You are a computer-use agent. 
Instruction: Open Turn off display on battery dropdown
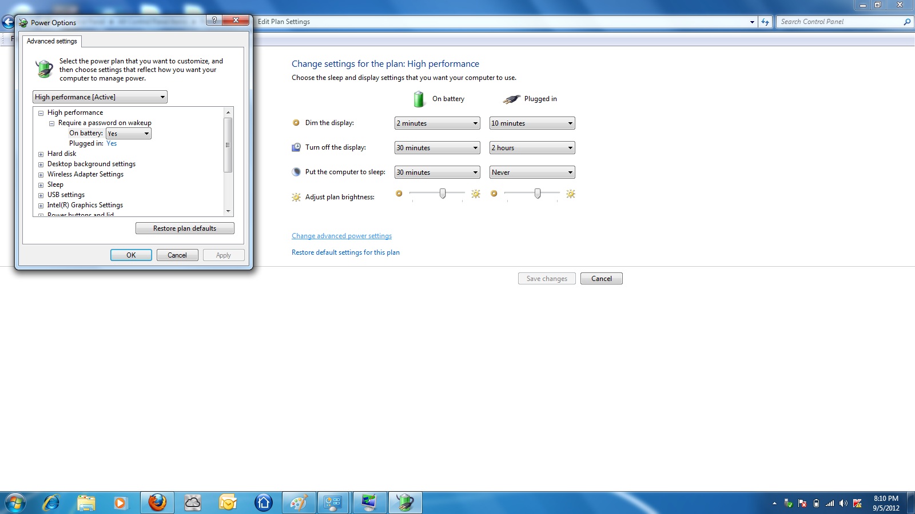[437, 148]
